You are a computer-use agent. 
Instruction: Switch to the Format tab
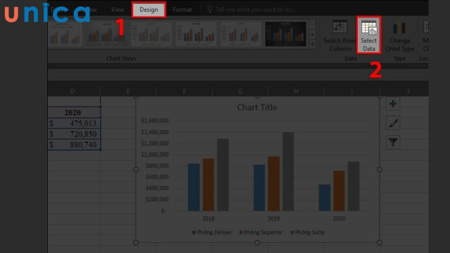182,10
